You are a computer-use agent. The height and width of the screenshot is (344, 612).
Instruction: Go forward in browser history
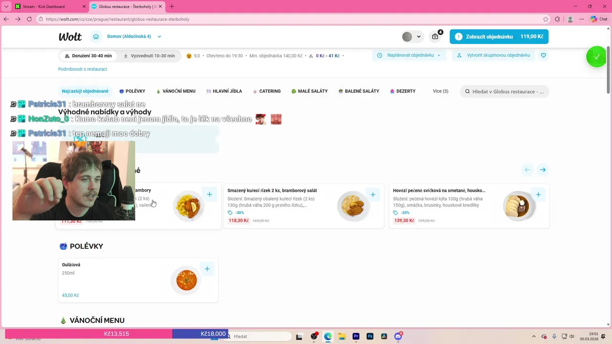click(x=18, y=19)
